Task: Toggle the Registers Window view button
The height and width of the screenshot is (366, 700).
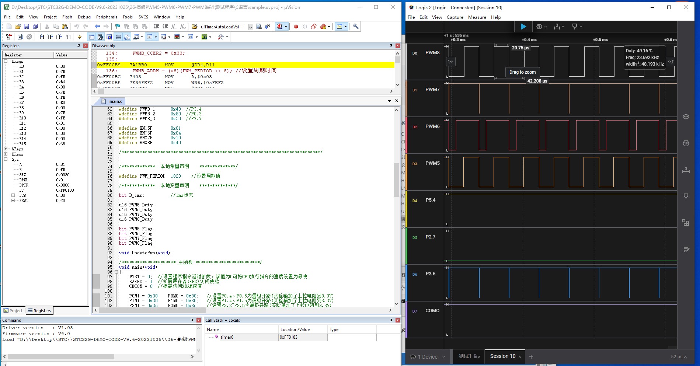Action: (118, 37)
